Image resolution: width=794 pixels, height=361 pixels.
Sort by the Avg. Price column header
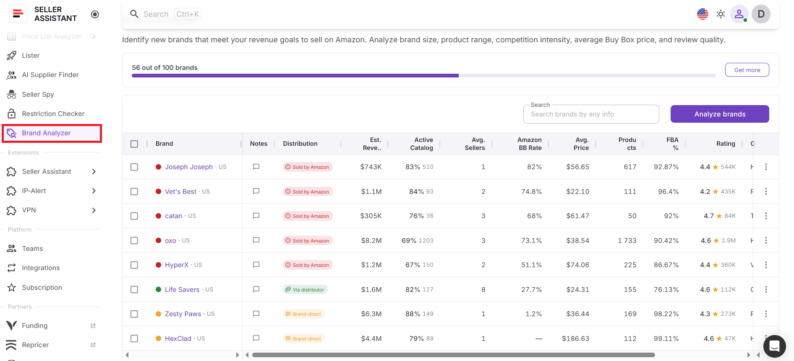point(581,144)
